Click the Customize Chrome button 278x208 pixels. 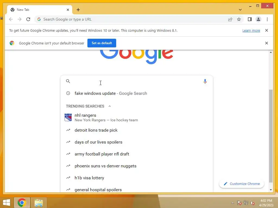coord(241,184)
